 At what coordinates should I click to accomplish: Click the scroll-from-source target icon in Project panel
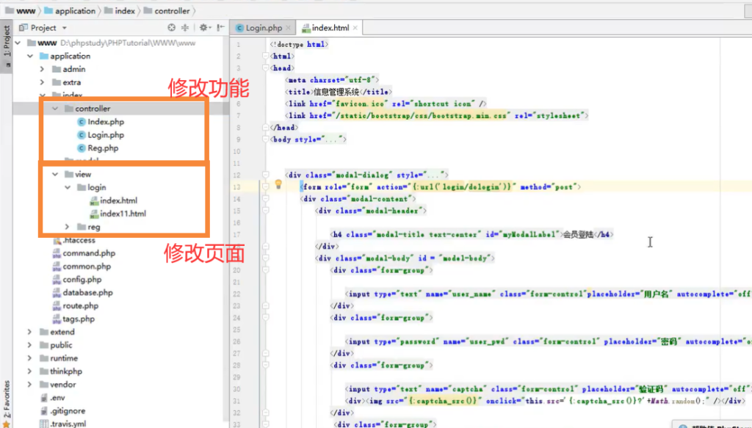point(171,28)
